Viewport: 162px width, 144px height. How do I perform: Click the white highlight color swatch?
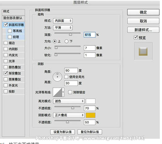90,101
